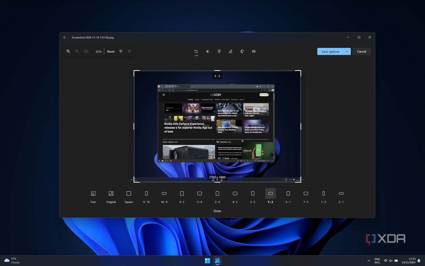Screen dimensions: 425x266
Task: Choose the 4:5 aspect ratio
Action: point(182,197)
